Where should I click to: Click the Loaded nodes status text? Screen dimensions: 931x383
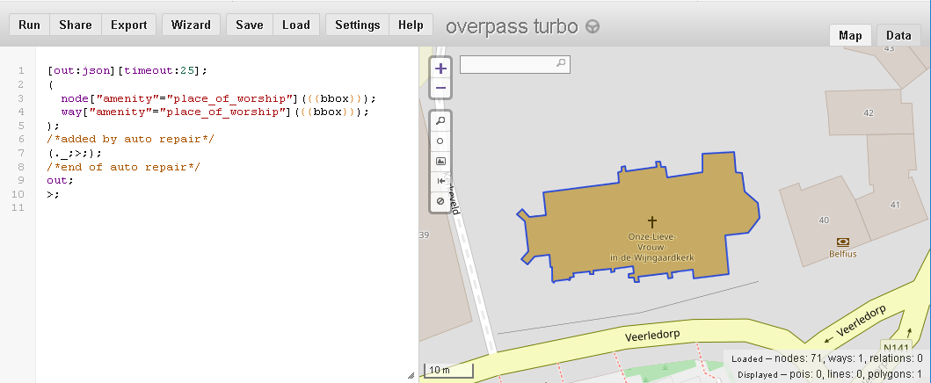point(827,358)
